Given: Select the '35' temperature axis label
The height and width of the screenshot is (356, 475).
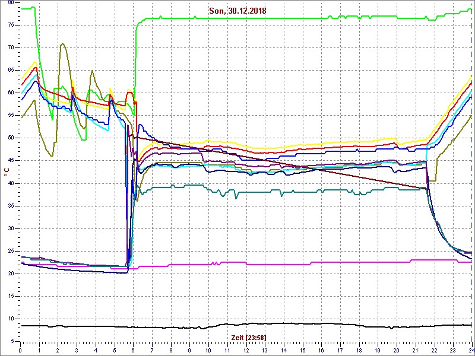Looking at the screenshot, I should point(11,206).
